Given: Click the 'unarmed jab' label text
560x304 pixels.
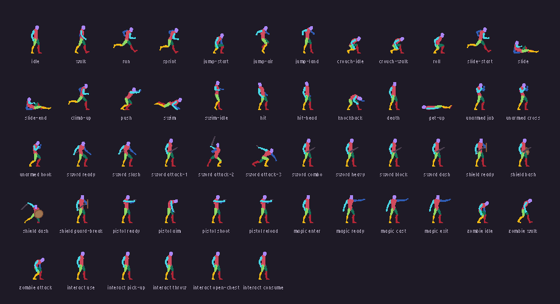Looking at the screenshot, I should [x=480, y=118].
